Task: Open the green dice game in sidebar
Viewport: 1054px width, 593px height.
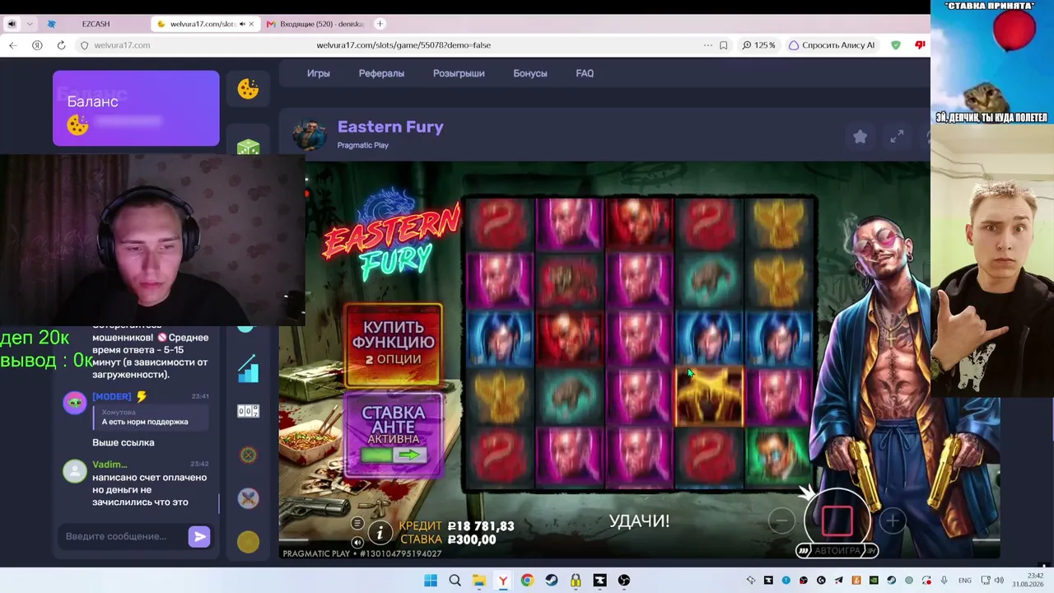Action: 248,147
